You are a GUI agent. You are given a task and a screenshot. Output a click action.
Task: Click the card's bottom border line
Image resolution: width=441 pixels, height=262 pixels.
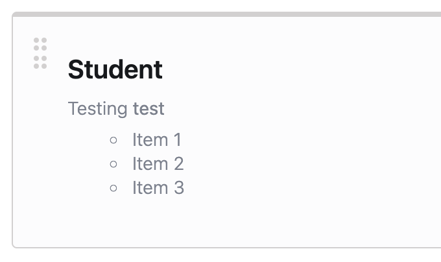click(227, 247)
